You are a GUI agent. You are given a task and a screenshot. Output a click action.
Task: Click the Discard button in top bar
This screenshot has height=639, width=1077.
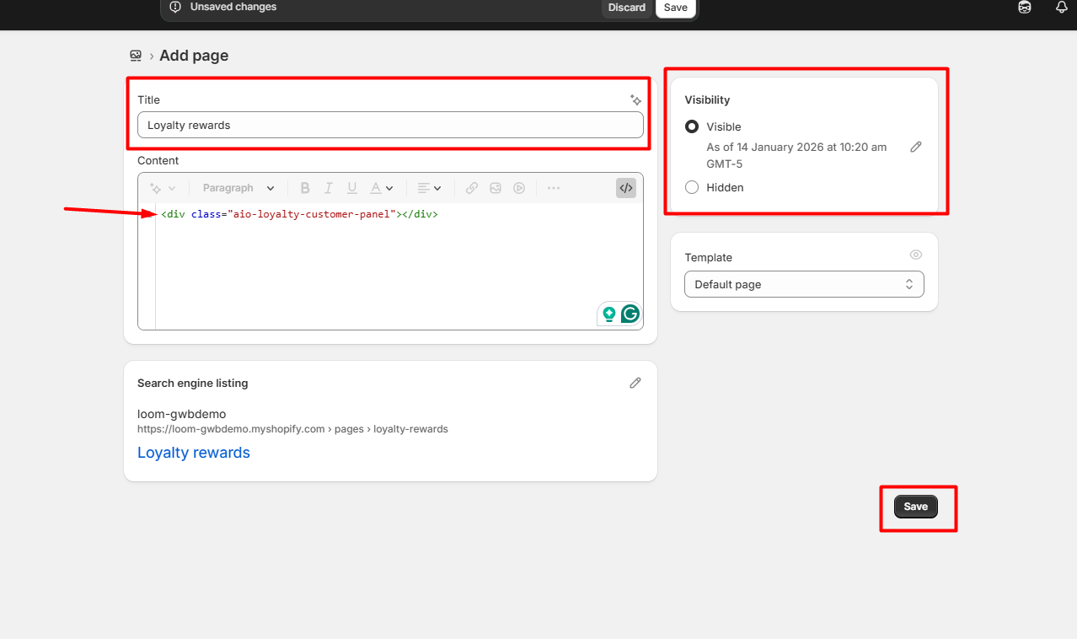627,8
